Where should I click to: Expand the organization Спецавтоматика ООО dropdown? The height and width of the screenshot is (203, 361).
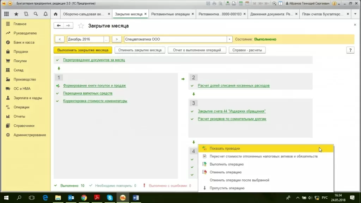tap(230, 39)
